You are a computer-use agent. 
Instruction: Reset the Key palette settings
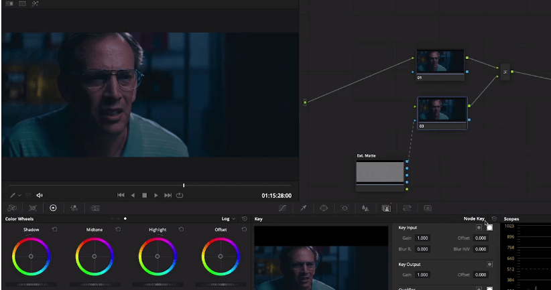(x=494, y=219)
